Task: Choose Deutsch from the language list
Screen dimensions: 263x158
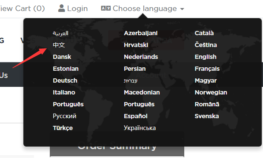Action: (x=65, y=80)
